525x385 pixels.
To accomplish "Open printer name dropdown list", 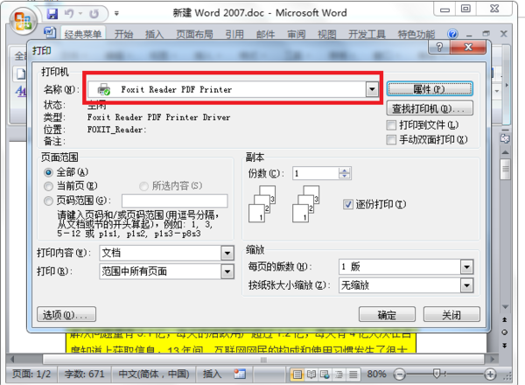I will coord(372,89).
